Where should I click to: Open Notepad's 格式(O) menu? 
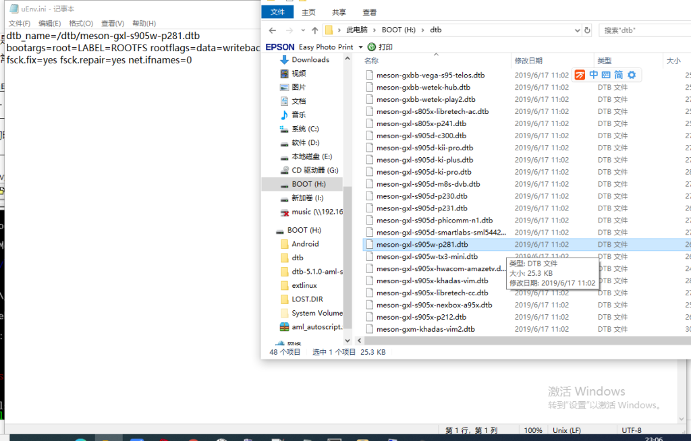click(81, 24)
